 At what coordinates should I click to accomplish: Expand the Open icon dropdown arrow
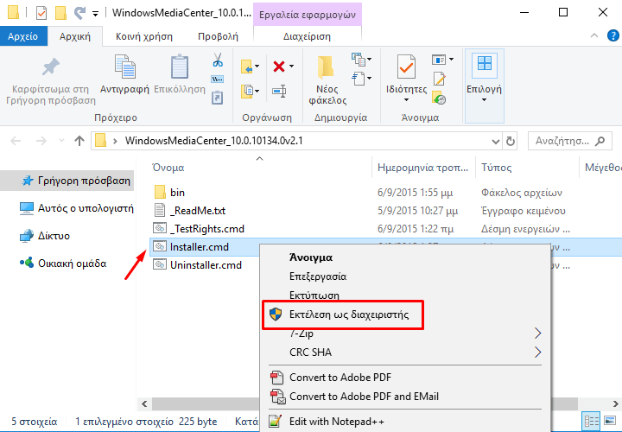click(452, 60)
